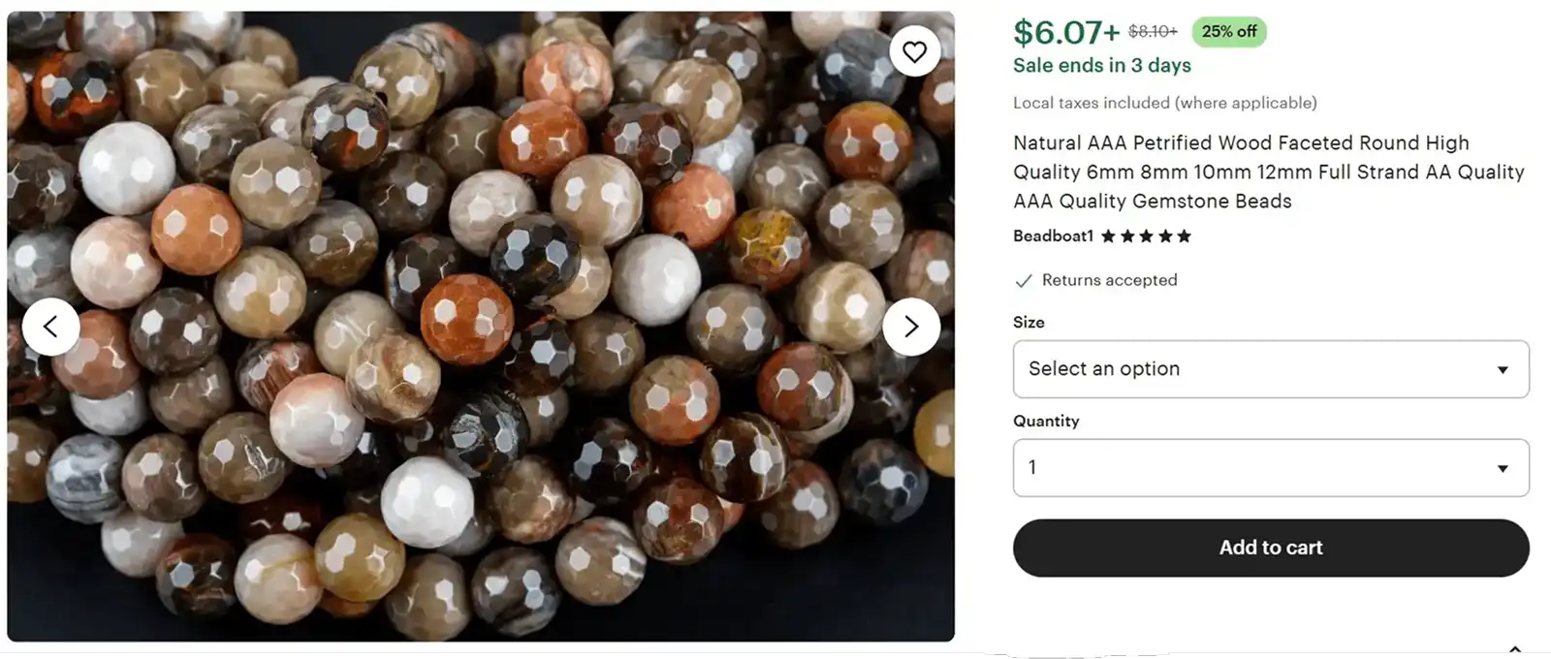
Task: Click the right arrow to view next photo
Action: pyautogui.click(x=910, y=327)
